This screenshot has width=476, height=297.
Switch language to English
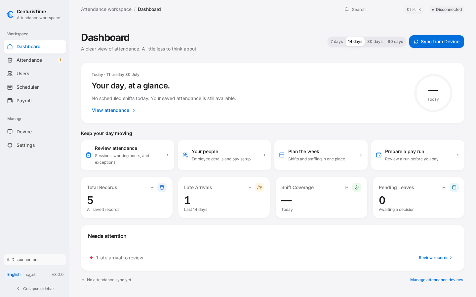point(14,275)
